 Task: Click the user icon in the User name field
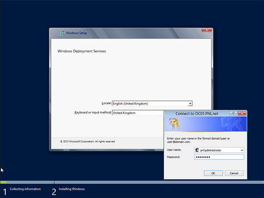pos(197,150)
